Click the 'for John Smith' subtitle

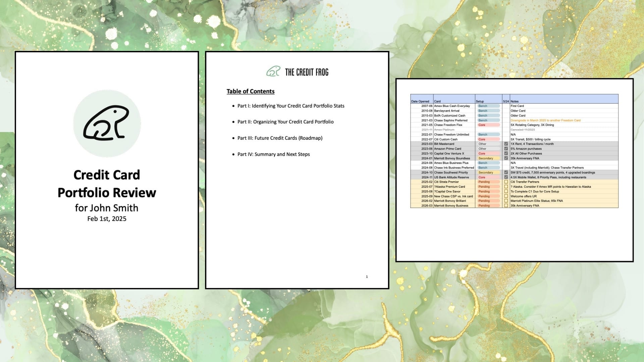(x=107, y=208)
